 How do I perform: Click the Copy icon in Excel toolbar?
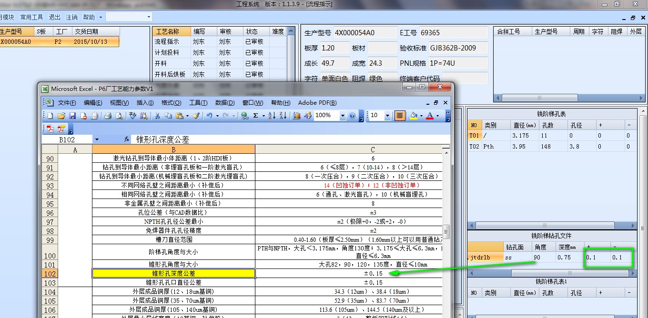(168, 115)
